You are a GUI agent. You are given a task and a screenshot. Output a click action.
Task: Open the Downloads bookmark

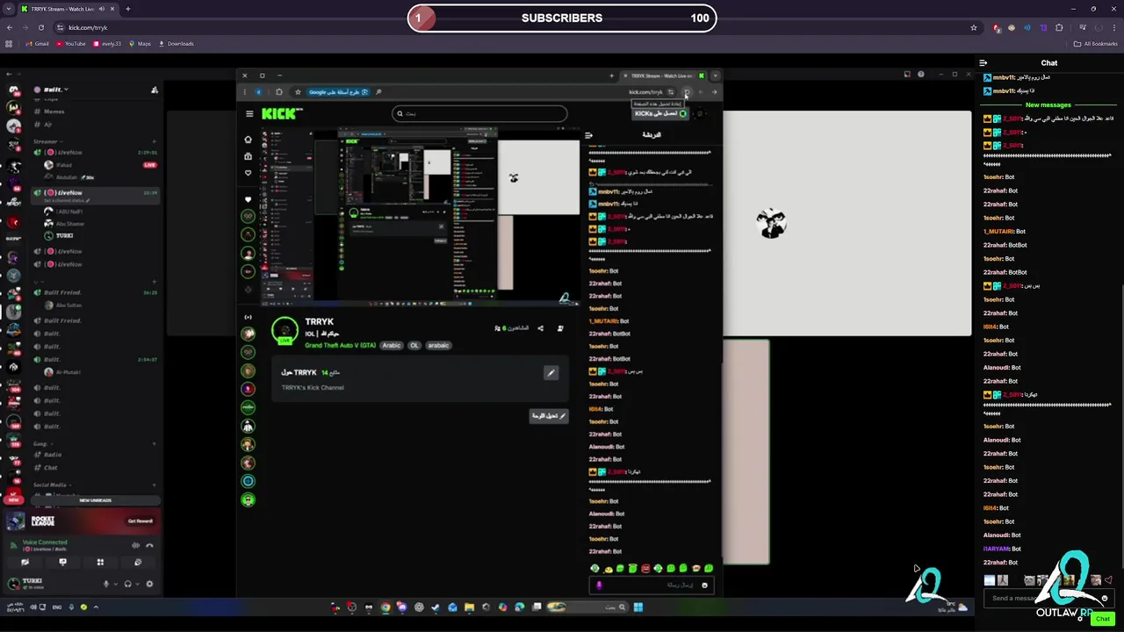coord(176,44)
